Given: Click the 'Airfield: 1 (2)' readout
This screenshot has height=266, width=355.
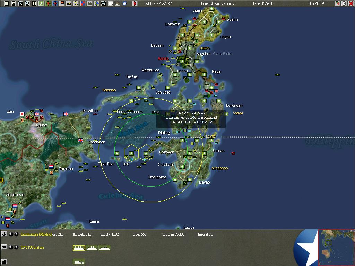Looking at the screenshot, I should click(x=83, y=234).
